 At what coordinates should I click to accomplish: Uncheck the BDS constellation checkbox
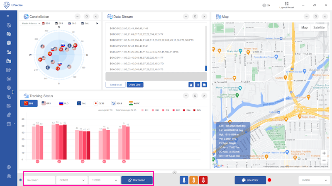[x=44, y=24]
